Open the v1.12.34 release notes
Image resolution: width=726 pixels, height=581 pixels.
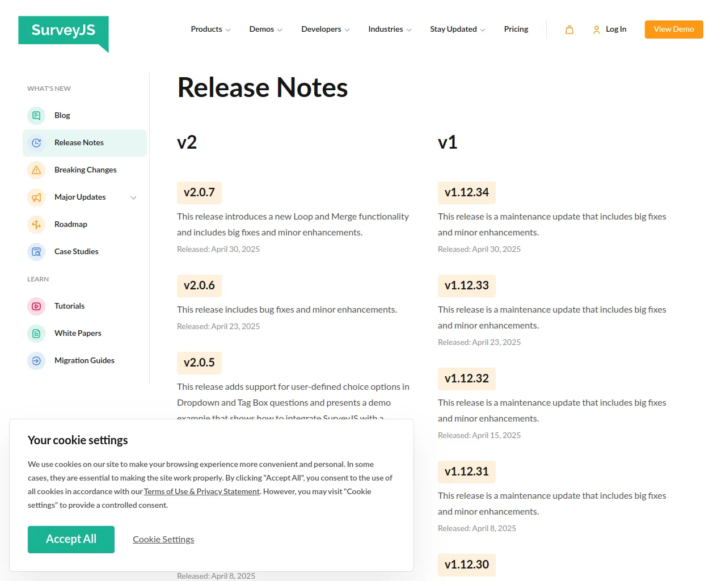point(467,193)
